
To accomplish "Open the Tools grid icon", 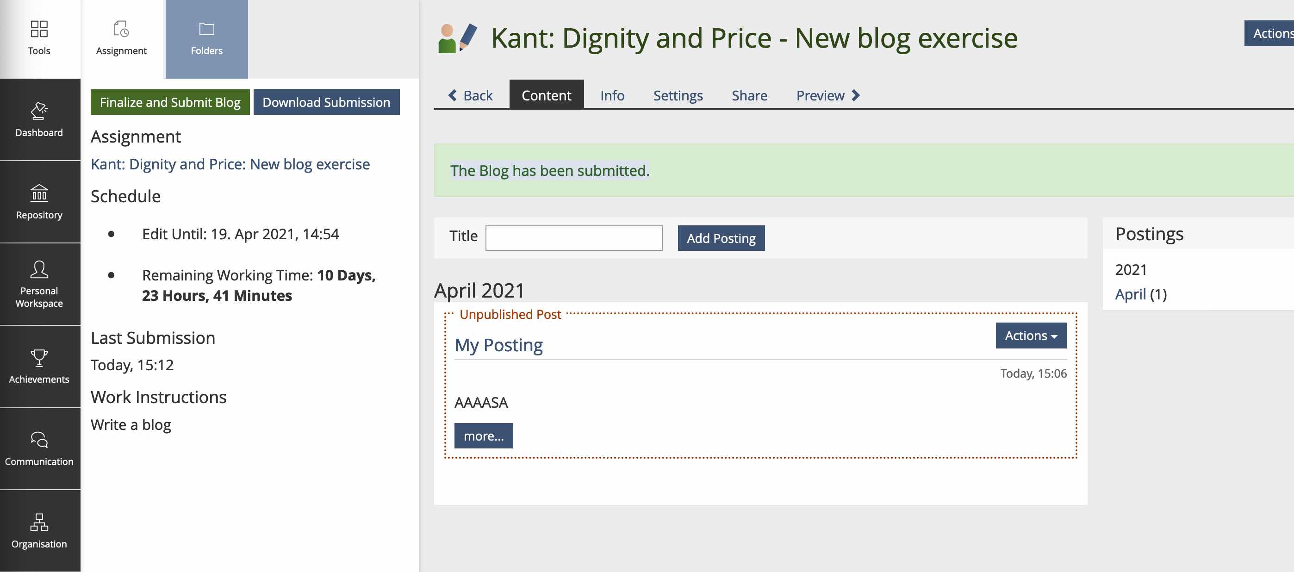I will coord(39,29).
